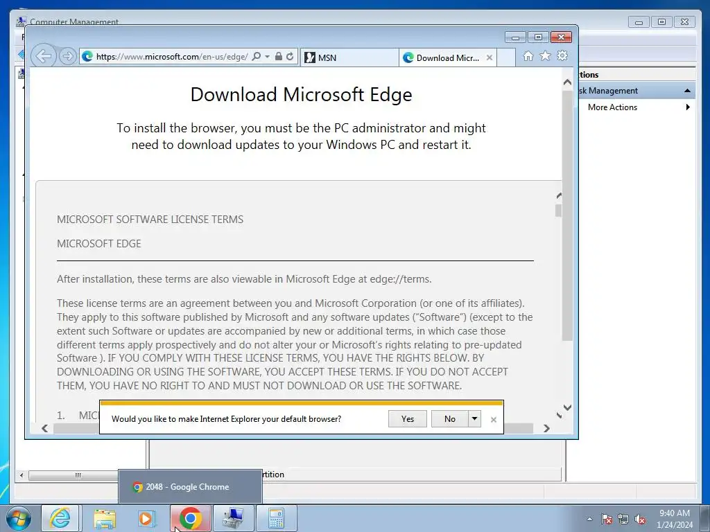
Task: Dismiss the default browser notification bar
Action: pyautogui.click(x=494, y=420)
